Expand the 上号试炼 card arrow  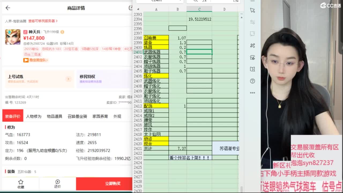click(68, 79)
